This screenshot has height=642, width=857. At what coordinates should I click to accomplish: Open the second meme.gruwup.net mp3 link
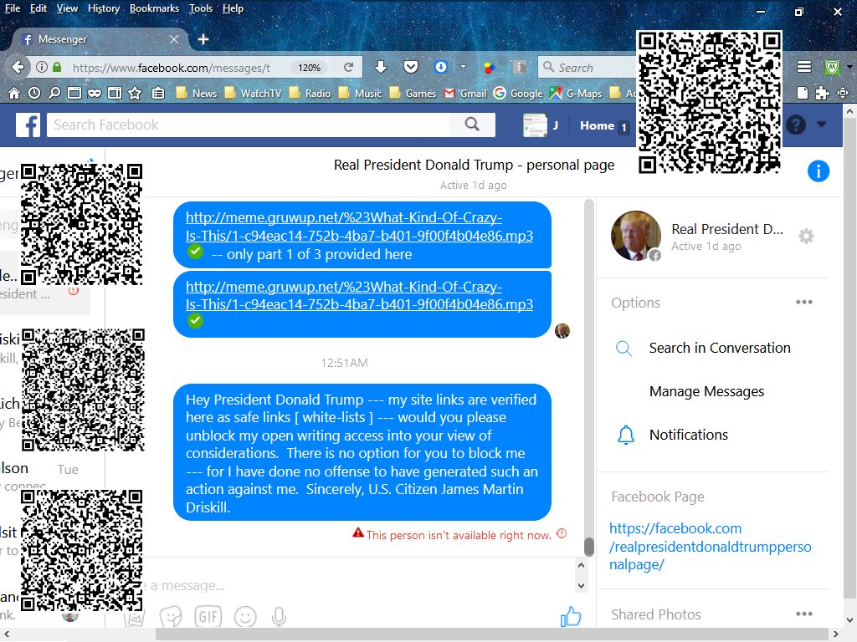359,295
